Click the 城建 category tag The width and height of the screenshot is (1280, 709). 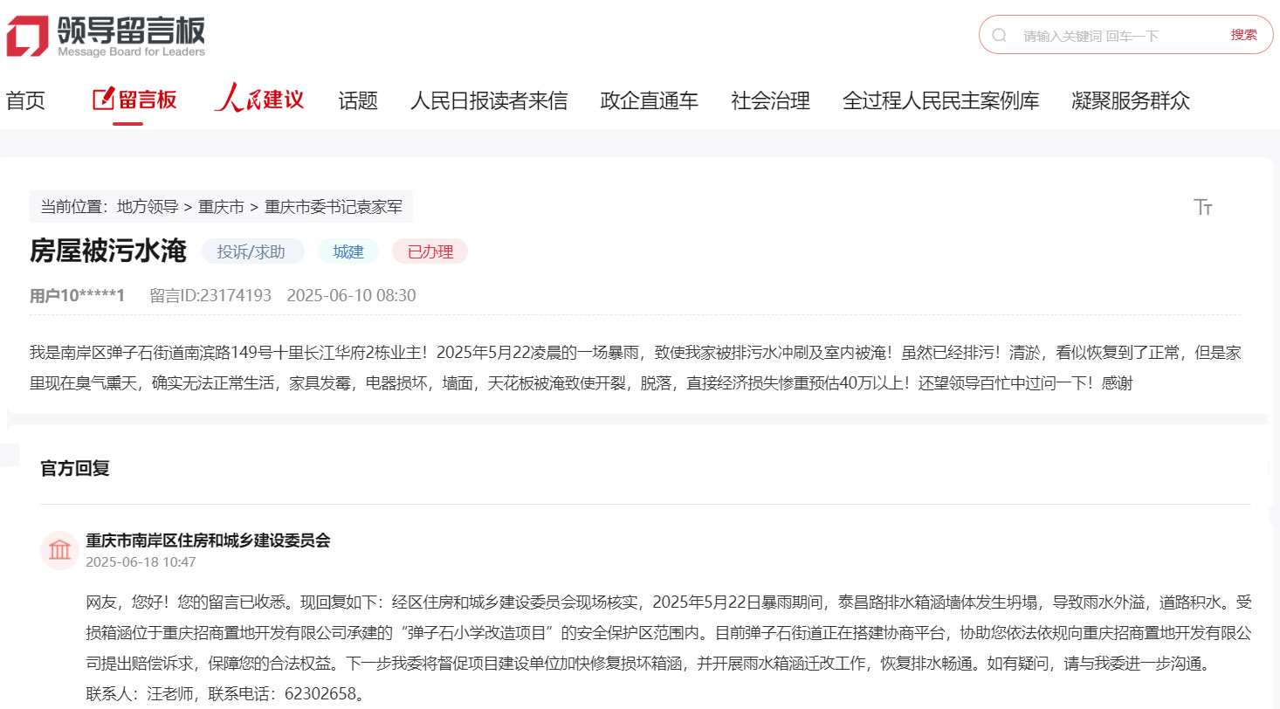pos(348,251)
